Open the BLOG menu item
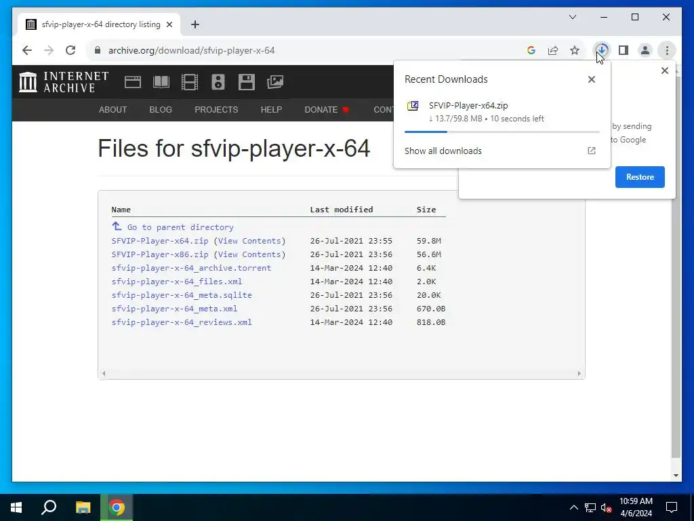The image size is (694, 521). 161,109
